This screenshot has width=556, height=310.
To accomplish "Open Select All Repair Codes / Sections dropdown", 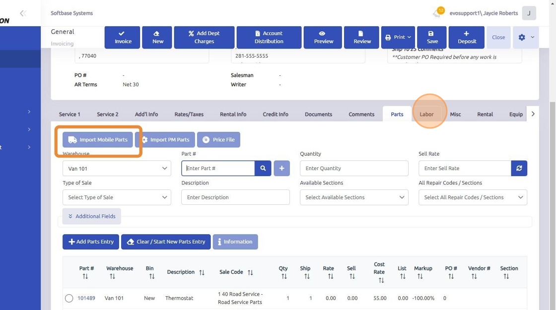I will pyautogui.click(x=473, y=197).
